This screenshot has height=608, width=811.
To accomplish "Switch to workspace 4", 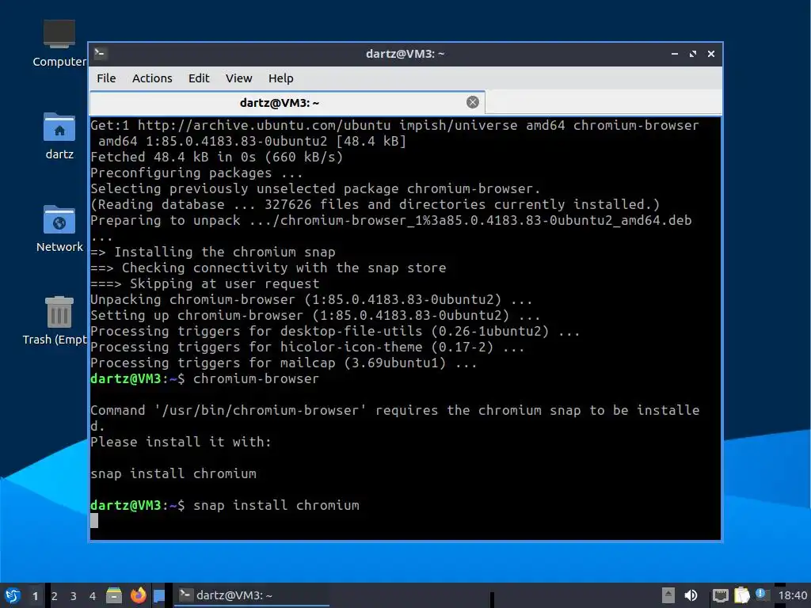I will point(93,595).
